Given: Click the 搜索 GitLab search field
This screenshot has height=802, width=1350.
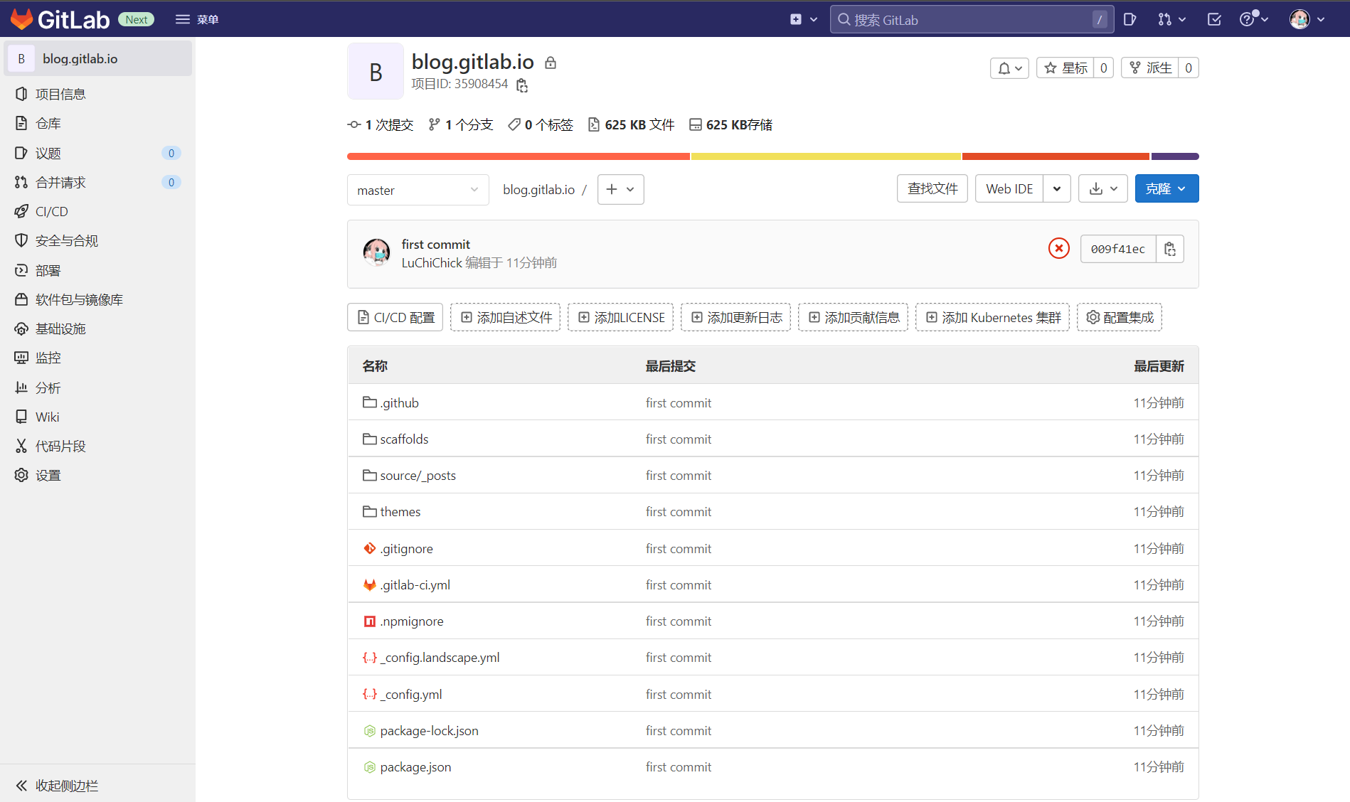Looking at the screenshot, I should pos(972,19).
